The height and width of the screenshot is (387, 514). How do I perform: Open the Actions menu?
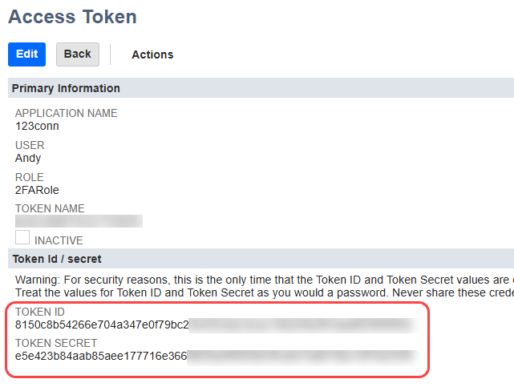[152, 54]
